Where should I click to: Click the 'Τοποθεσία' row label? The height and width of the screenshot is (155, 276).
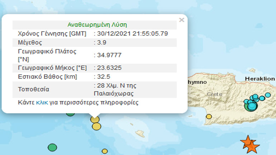[33, 89]
